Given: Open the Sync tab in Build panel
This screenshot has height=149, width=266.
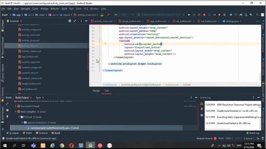Looking at the screenshot, I should [x=38, y=98].
